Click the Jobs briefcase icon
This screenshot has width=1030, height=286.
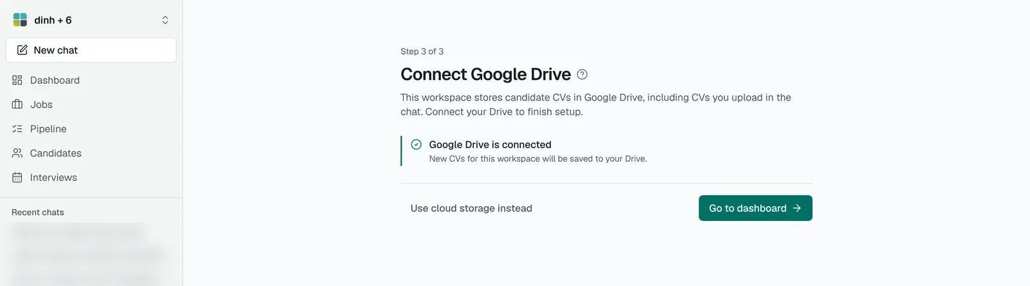pyautogui.click(x=17, y=104)
